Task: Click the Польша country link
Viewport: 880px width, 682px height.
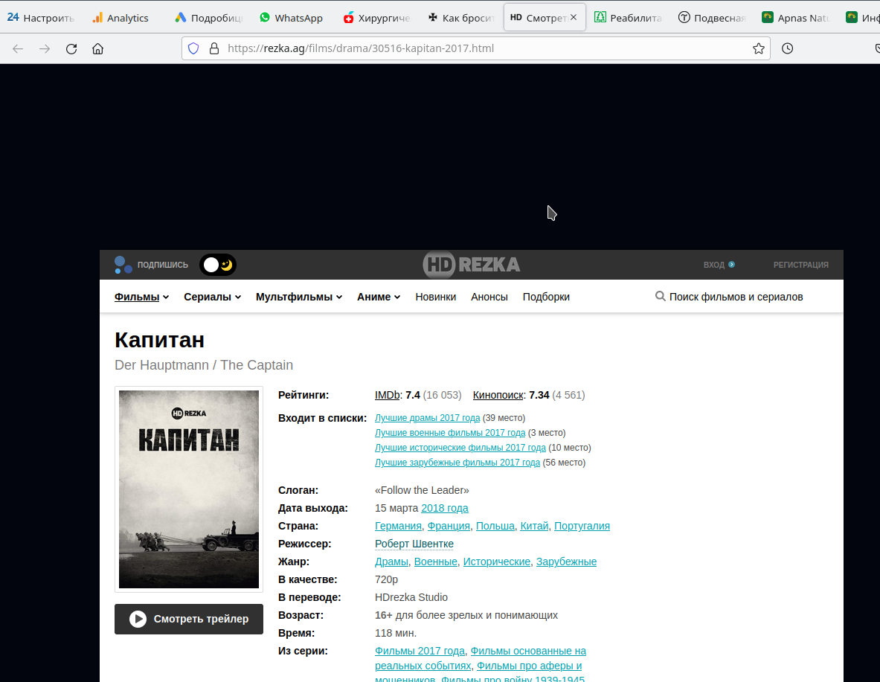Action: point(495,526)
